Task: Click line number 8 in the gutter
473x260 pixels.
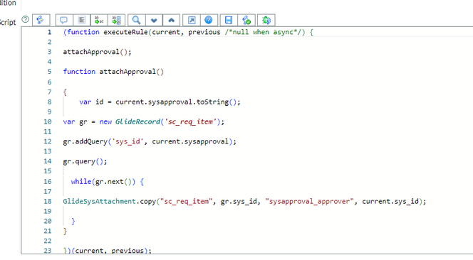Action: [x=49, y=102]
